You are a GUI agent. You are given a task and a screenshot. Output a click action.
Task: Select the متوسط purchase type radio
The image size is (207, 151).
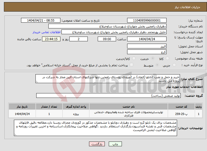pos(157,65)
